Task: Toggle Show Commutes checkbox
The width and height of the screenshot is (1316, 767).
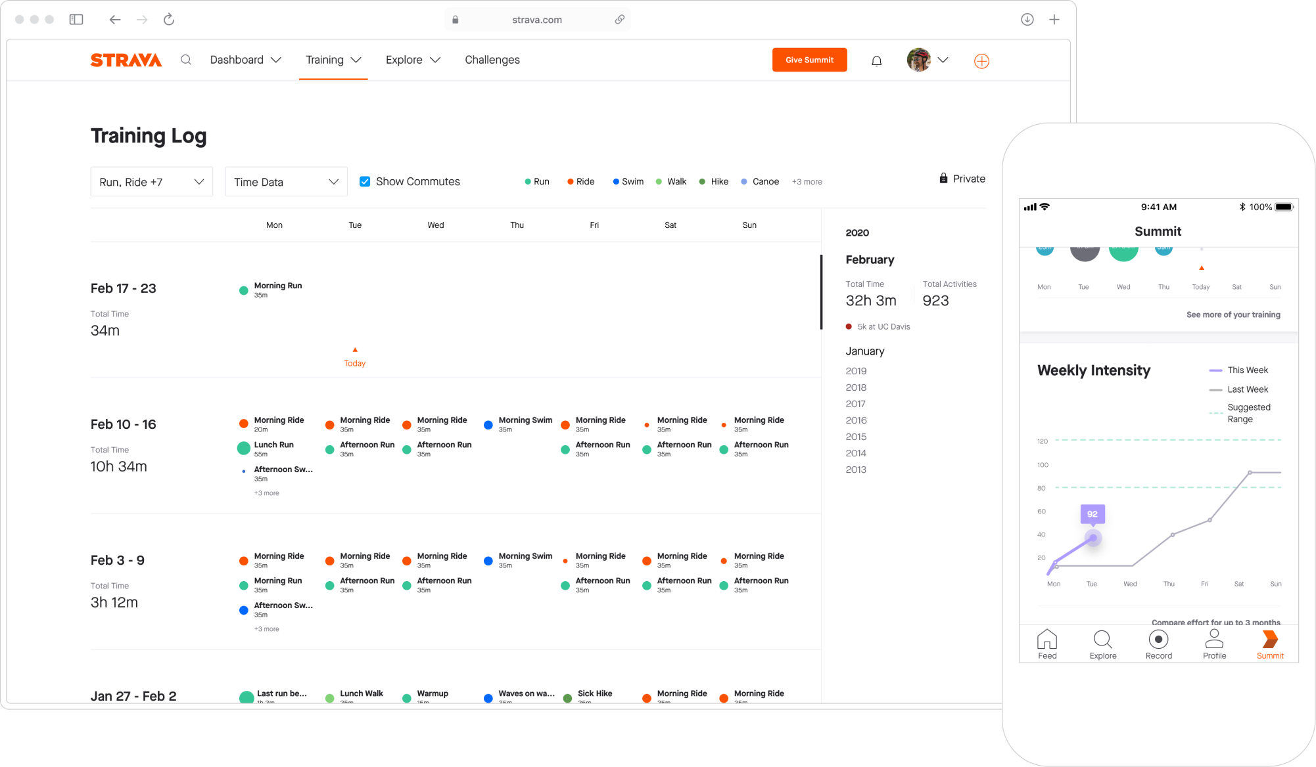Action: pyautogui.click(x=365, y=181)
